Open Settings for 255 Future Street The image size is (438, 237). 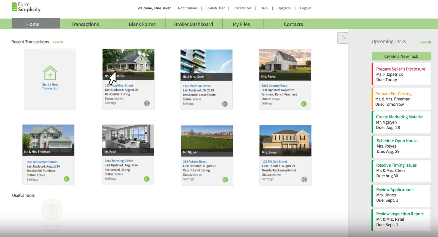pos(189,179)
